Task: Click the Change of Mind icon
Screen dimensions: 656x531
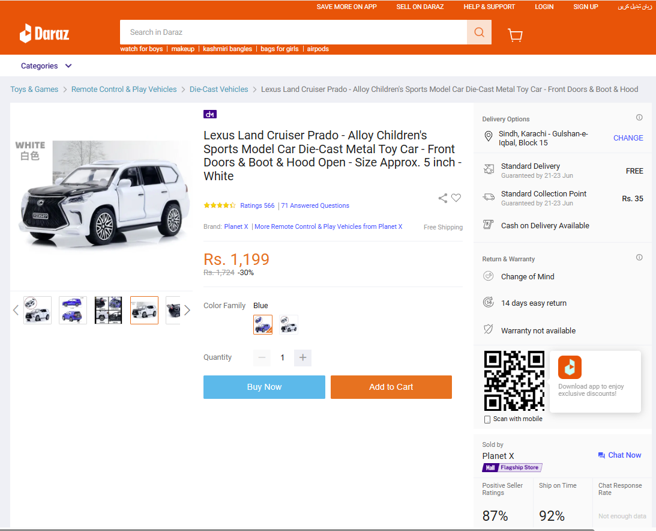Action: point(488,276)
